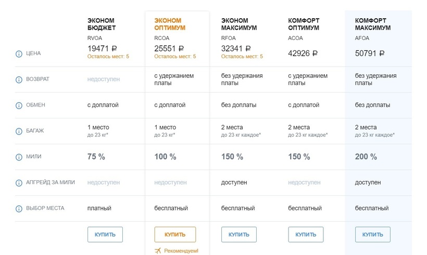Click the info icon next to МИЛИ
Image resolution: width=427 pixels, height=255 pixels.
(19, 157)
